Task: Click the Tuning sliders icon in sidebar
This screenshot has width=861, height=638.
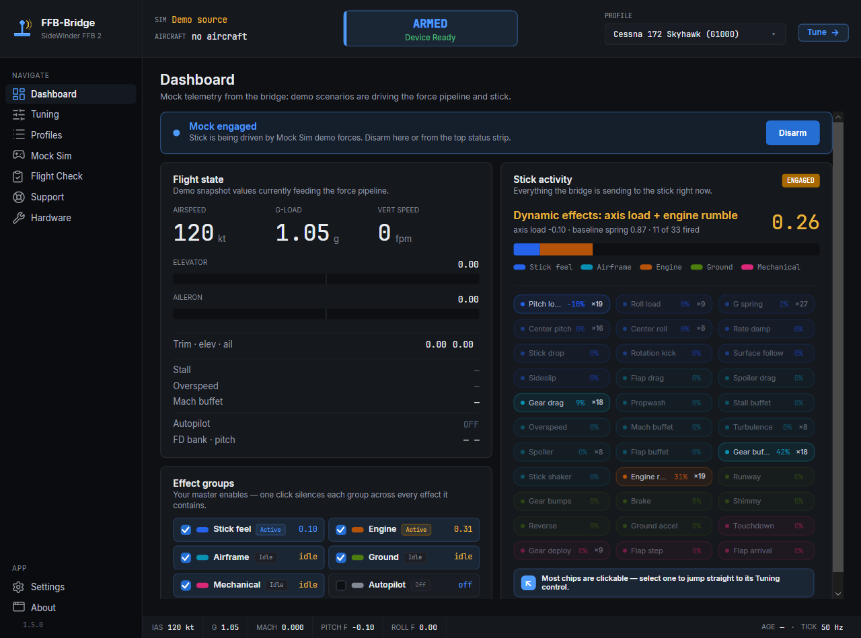Action: 19,114
